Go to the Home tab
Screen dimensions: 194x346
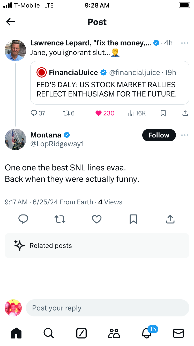(16, 333)
